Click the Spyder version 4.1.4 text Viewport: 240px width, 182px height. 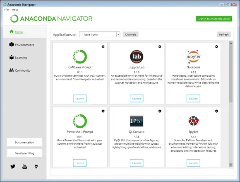click(x=193, y=137)
